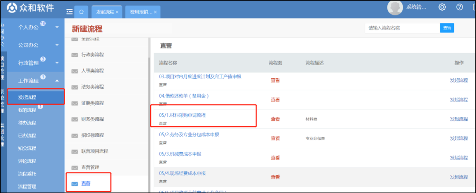The image size is (476, 193).
Task: Select the 直营管理 category
Action: pos(90,167)
